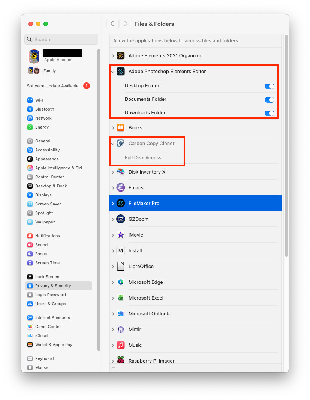Click the GZDoom app icon
The image size is (310, 400).
coord(120,219)
